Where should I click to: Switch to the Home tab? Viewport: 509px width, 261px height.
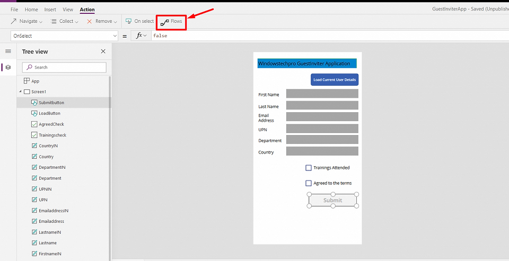point(31,10)
